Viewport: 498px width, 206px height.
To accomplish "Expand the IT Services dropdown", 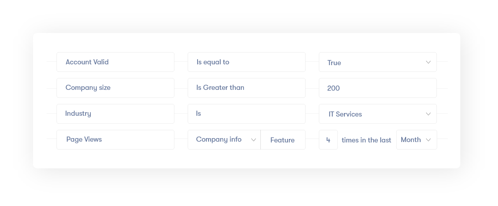I will coord(377,114).
